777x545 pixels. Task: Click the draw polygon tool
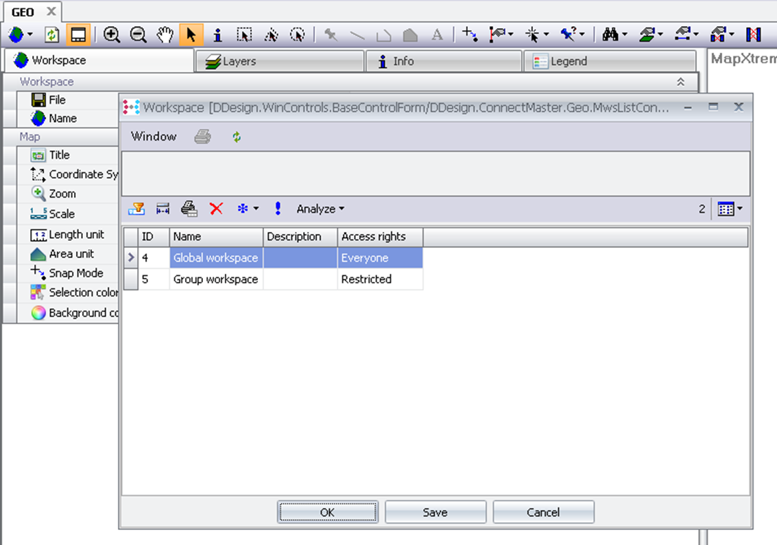pyautogui.click(x=410, y=35)
